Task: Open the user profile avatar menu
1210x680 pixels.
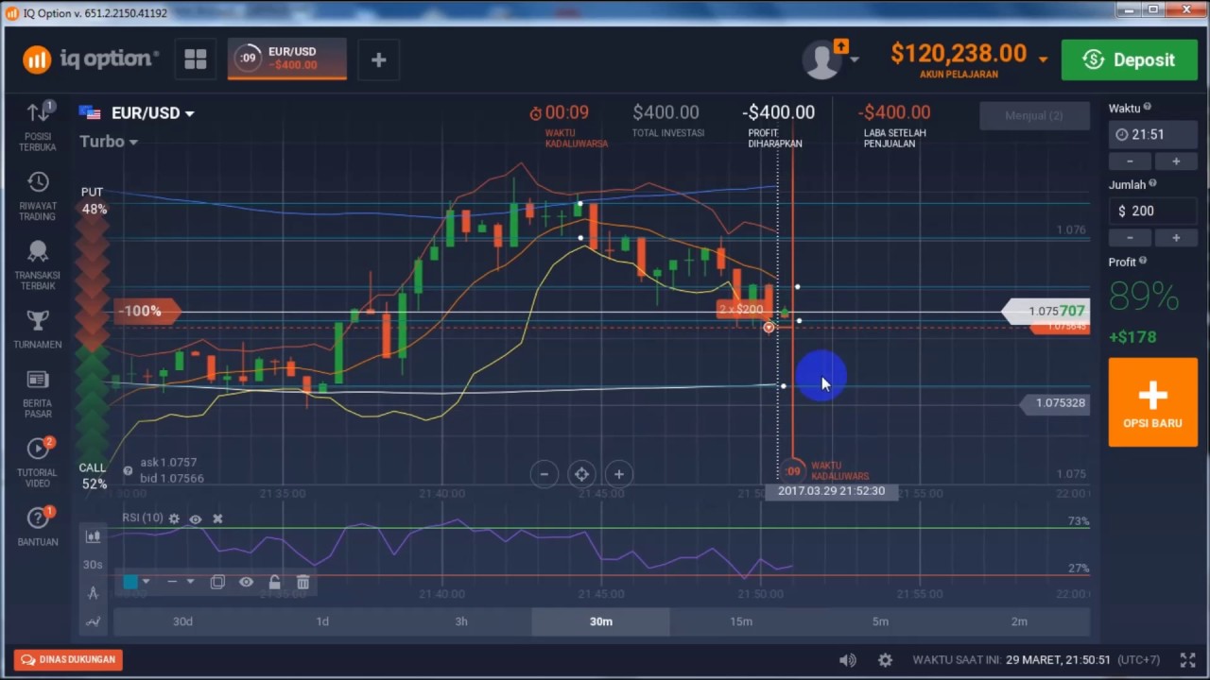Action: pos(830,59)
